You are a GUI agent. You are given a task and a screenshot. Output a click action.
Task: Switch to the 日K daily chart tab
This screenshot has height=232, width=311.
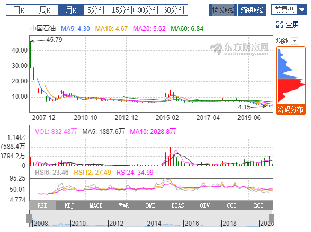(x=19, y=10)
